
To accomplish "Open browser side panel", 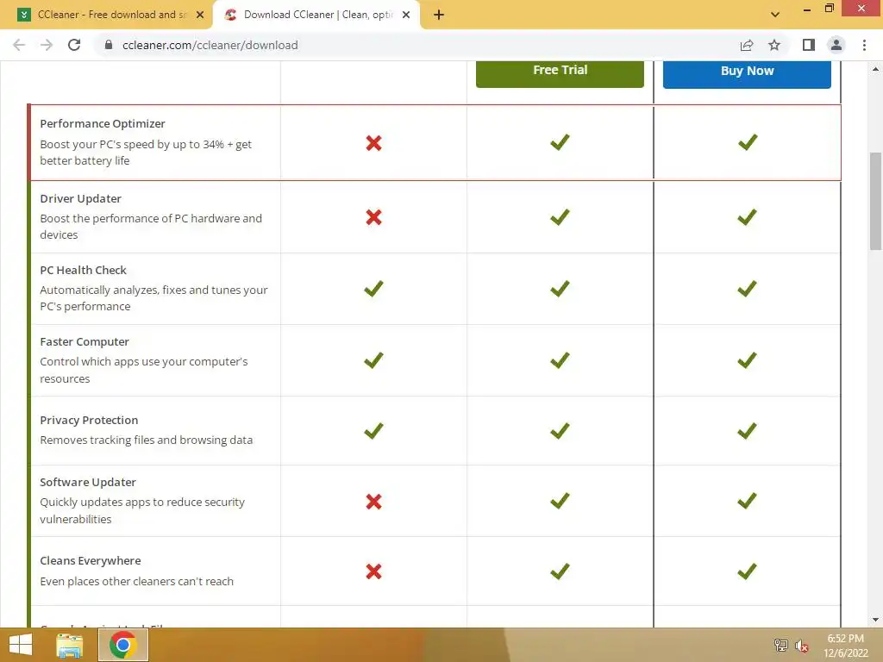I will 809,45.
